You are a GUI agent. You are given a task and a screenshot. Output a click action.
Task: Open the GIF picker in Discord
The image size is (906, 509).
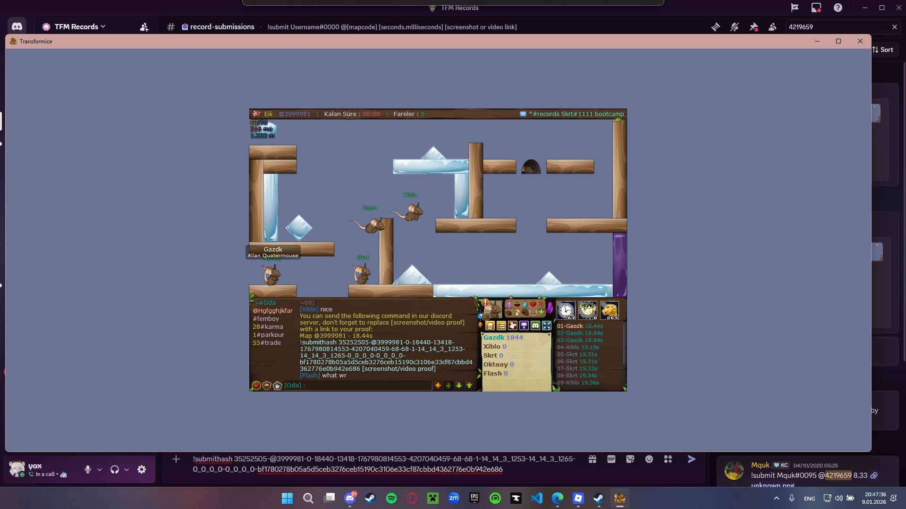611,459
